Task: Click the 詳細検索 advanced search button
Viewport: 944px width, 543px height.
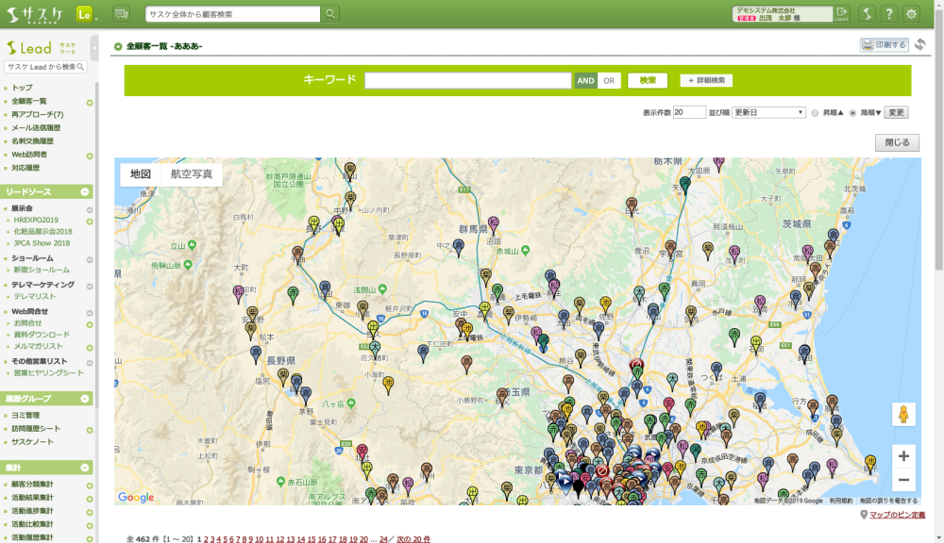Action: [706, 81]
